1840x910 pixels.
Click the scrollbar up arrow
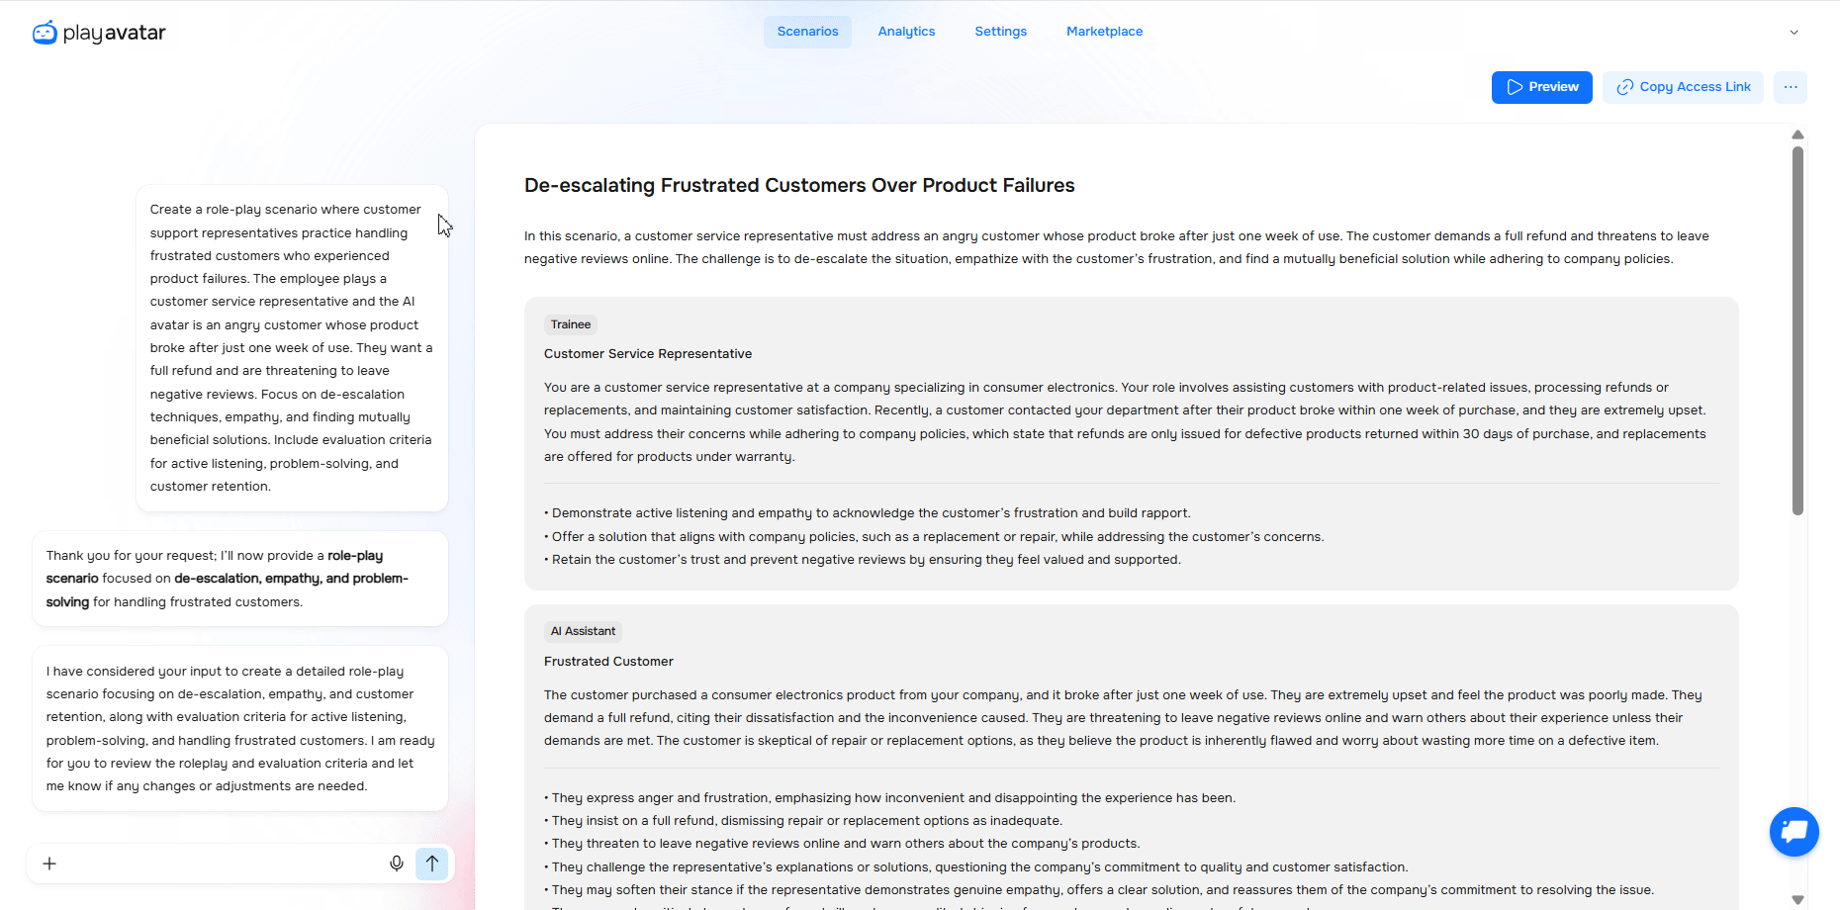[1797, 135]
